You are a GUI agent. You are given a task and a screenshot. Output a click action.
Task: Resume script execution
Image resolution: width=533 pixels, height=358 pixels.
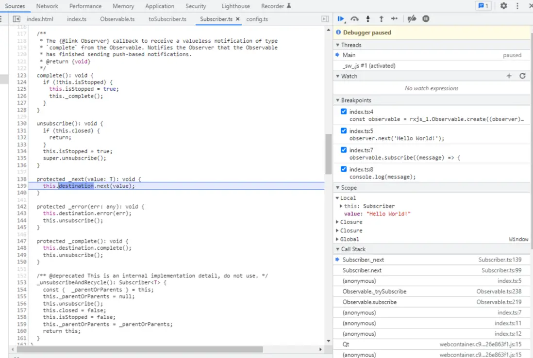click(341, 19)
